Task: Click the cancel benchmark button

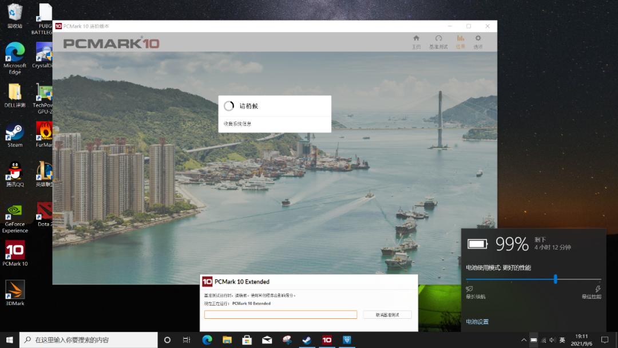Action: pos(387,314)
